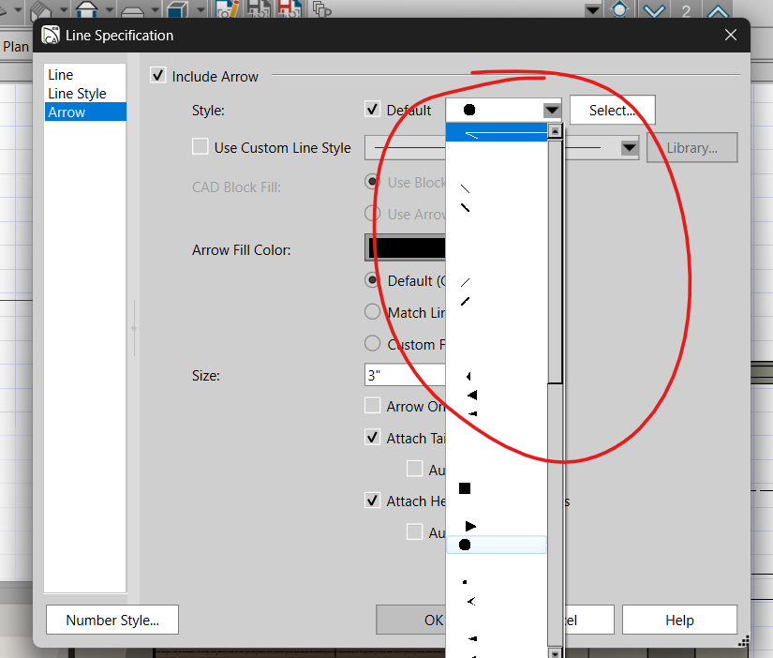Click the circular target icon in toolbar
This screenshot has height=658, width=773.
point(619,8)
